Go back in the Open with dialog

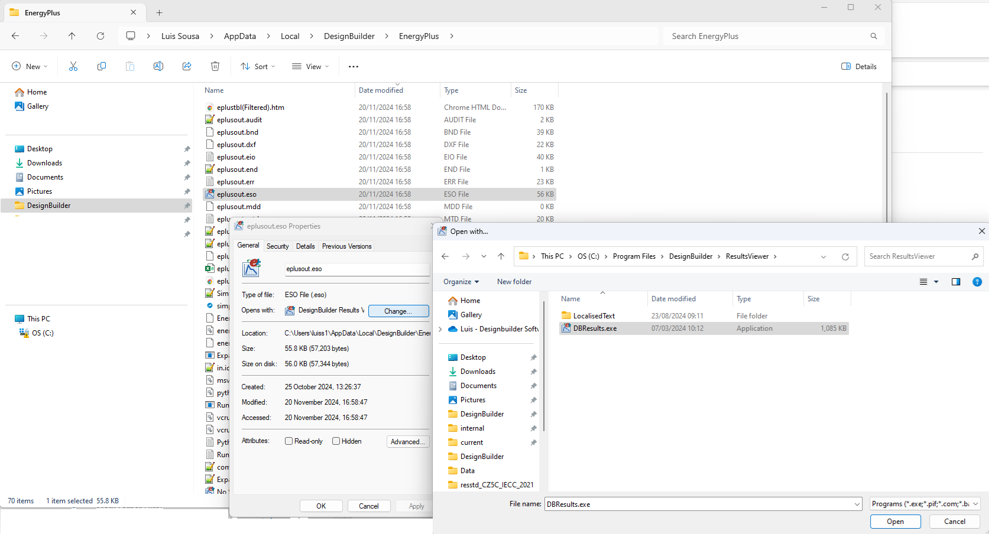coord(445,256)
